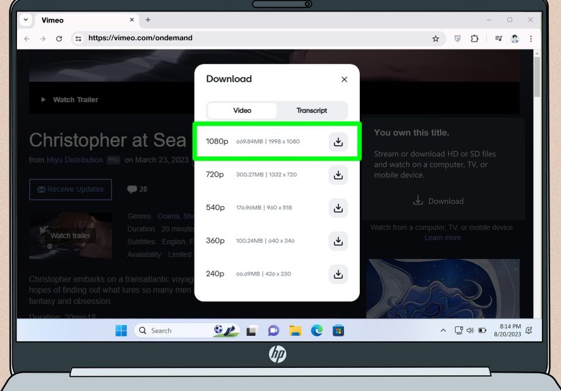The width and height of the screenshot is (561, 391).
Task: Open the Windows Start menu
Action: tap(121, 330)
